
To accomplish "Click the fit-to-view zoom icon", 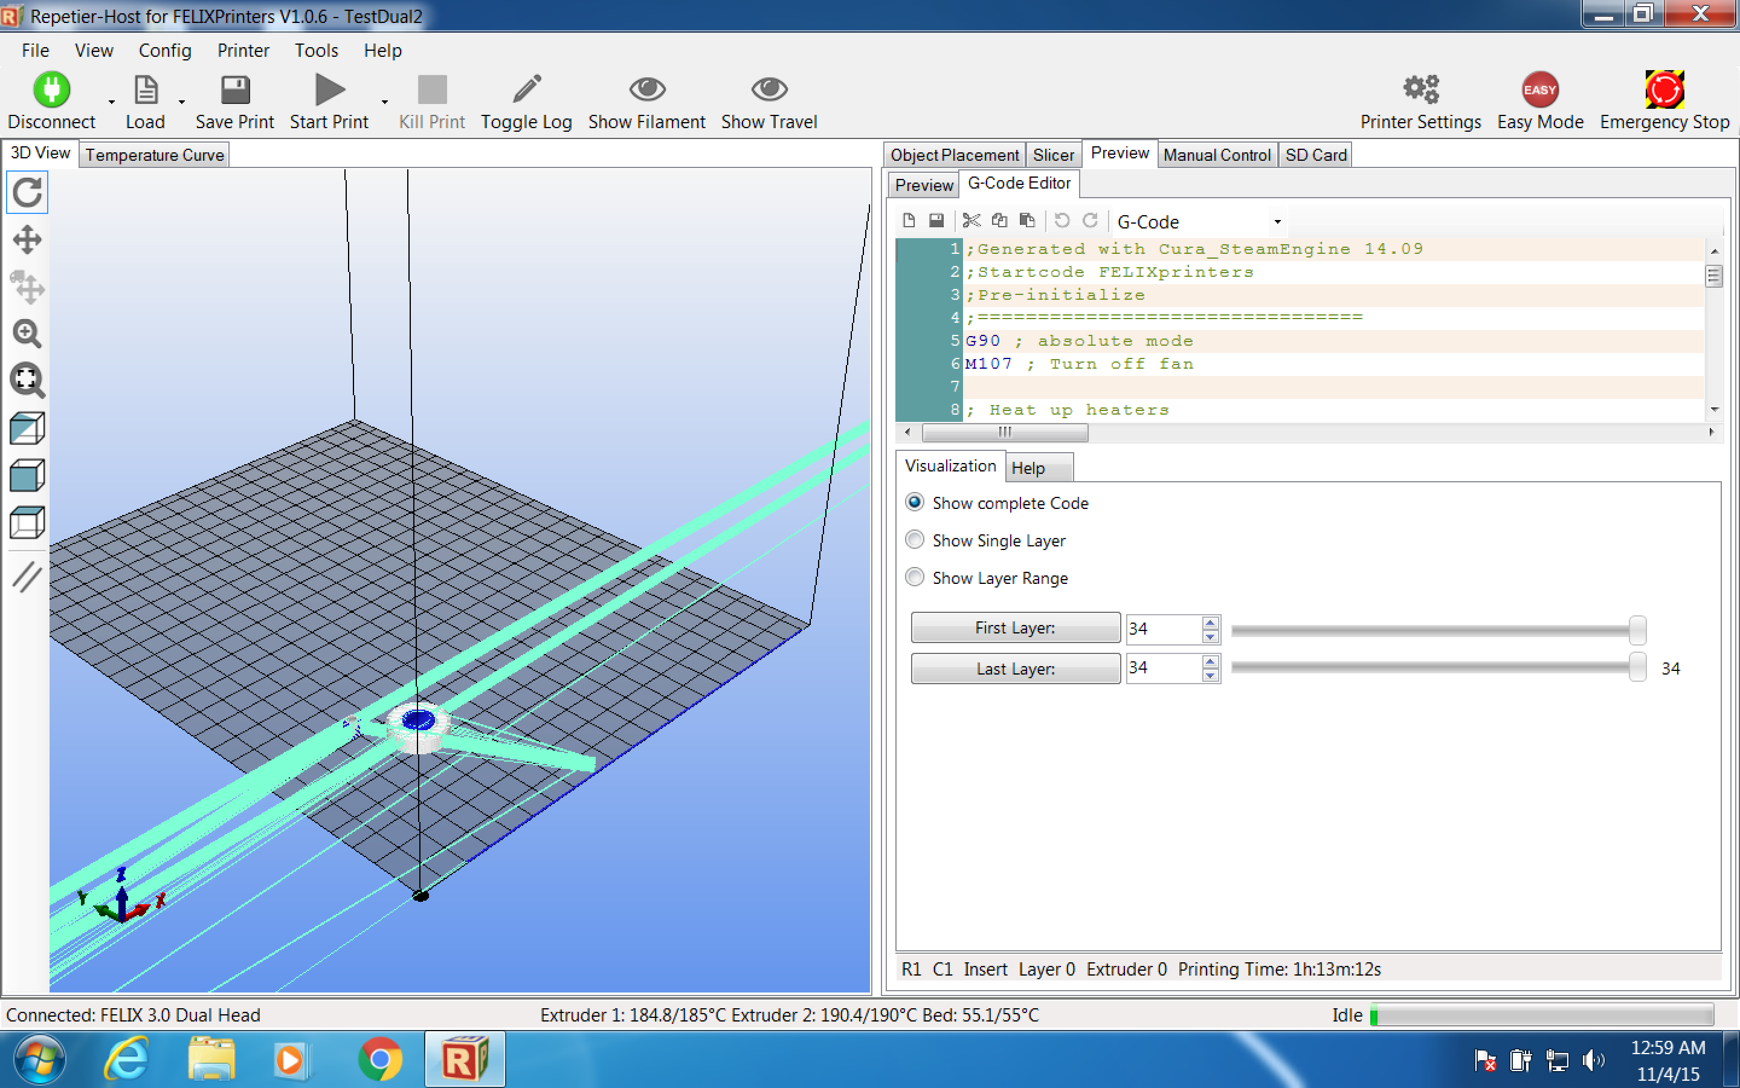I will click(x=27, y=380).
